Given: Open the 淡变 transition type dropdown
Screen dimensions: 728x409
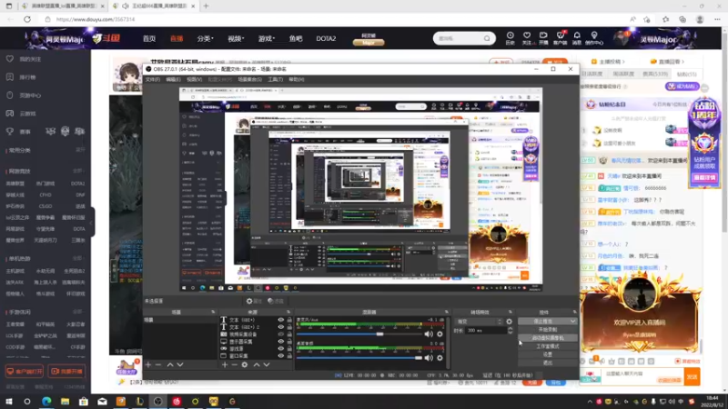Looking at the screenshot, I should pyautogui.click(x=480, y=322).
